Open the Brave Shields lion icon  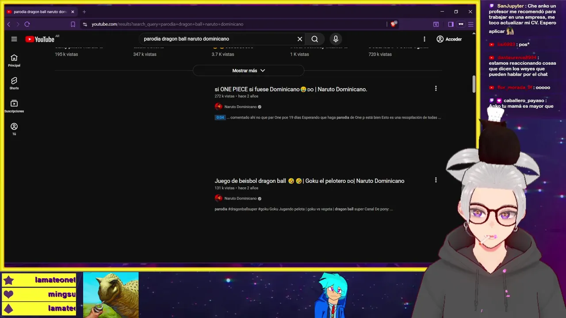(x=393, y=24)
